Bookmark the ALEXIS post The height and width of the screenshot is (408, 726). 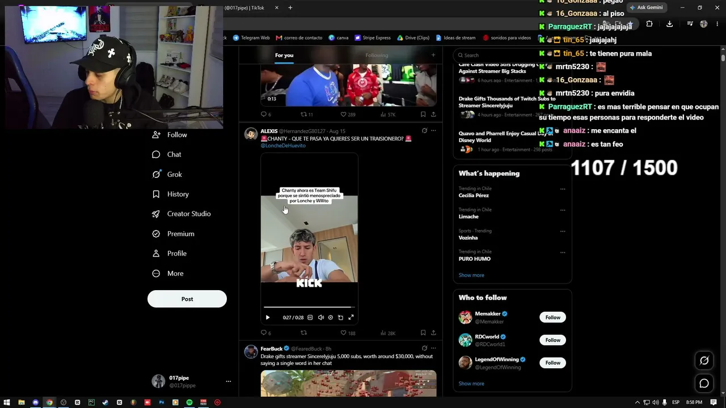[x=423, y=333]
